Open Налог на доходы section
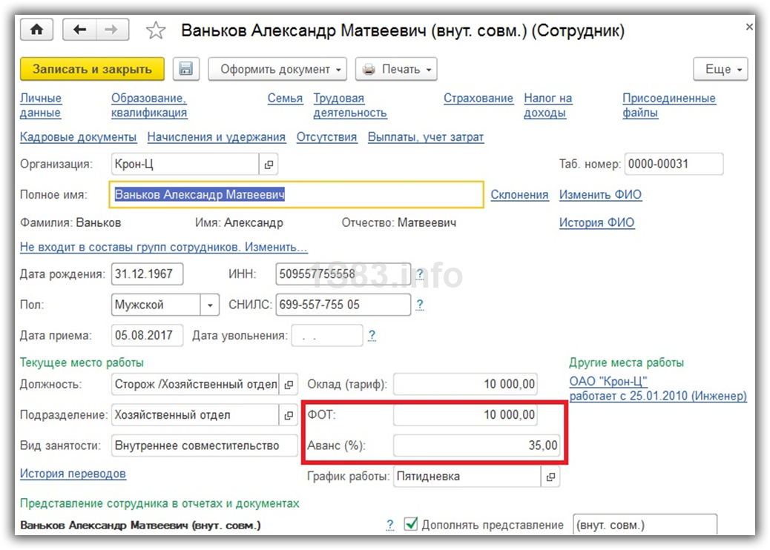This screenshot has width=770, height=550. (x=548, y=105)
